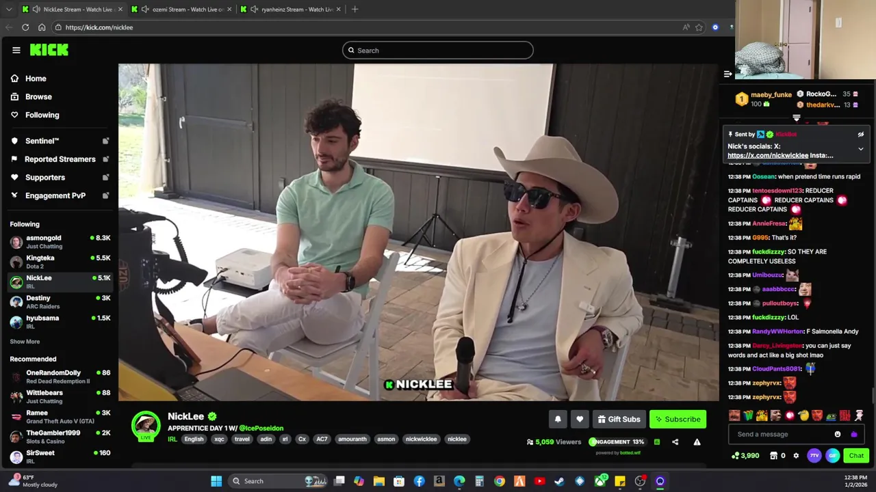Open the hamburger sidebar menu
This screenshot has width=876, height=492.
[x=16, y=50]
